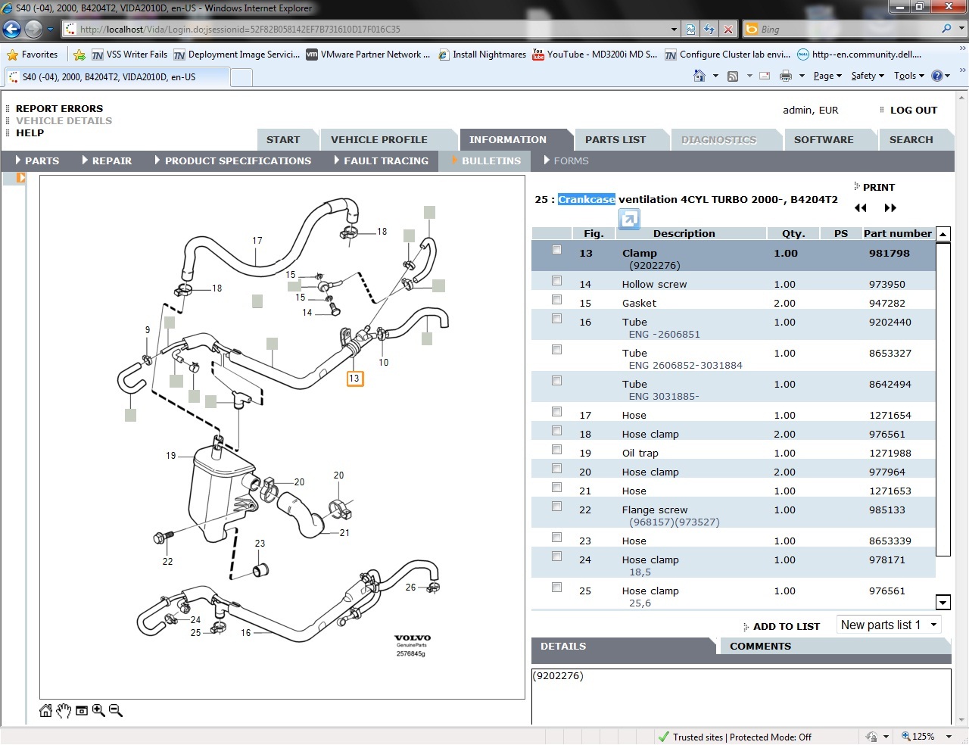Viewport: 969px width, 745px height.
Task: Open the zoom level 125% dropdown
Action: [949, 737]
